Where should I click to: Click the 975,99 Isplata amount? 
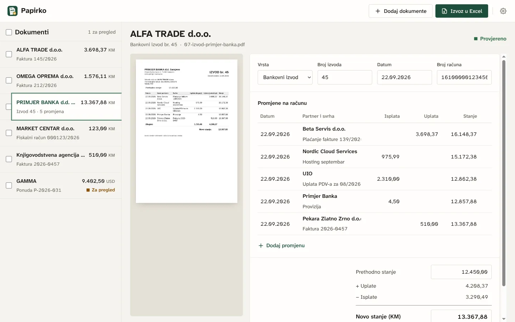[391, 157]
